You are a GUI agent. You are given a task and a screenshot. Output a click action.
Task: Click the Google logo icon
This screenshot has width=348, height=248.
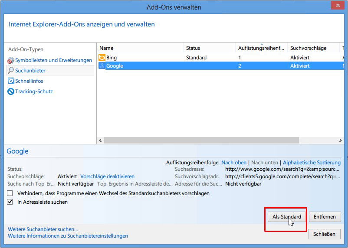(x=102, y=65)
